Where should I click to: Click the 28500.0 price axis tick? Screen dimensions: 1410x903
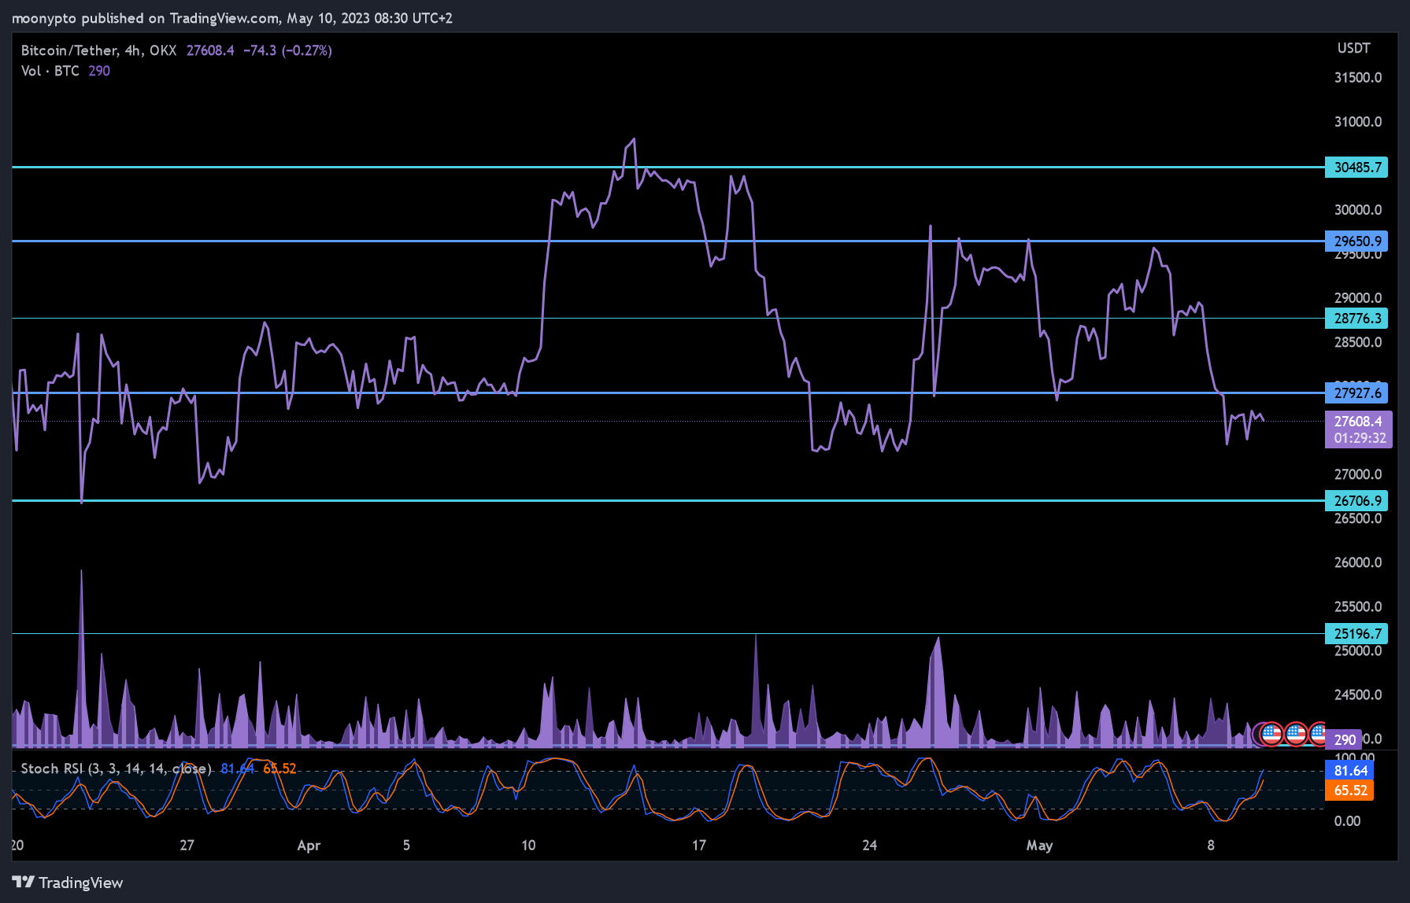click(1358, 342)
